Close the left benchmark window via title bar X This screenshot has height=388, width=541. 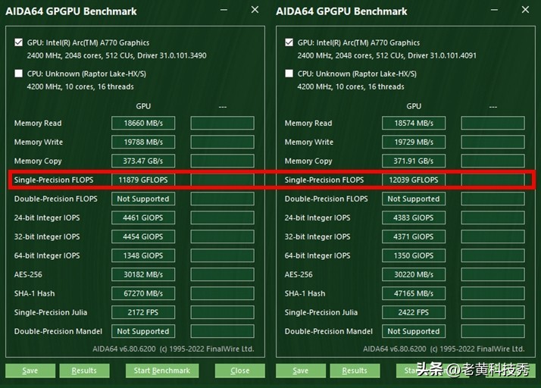tap(255, 11)
